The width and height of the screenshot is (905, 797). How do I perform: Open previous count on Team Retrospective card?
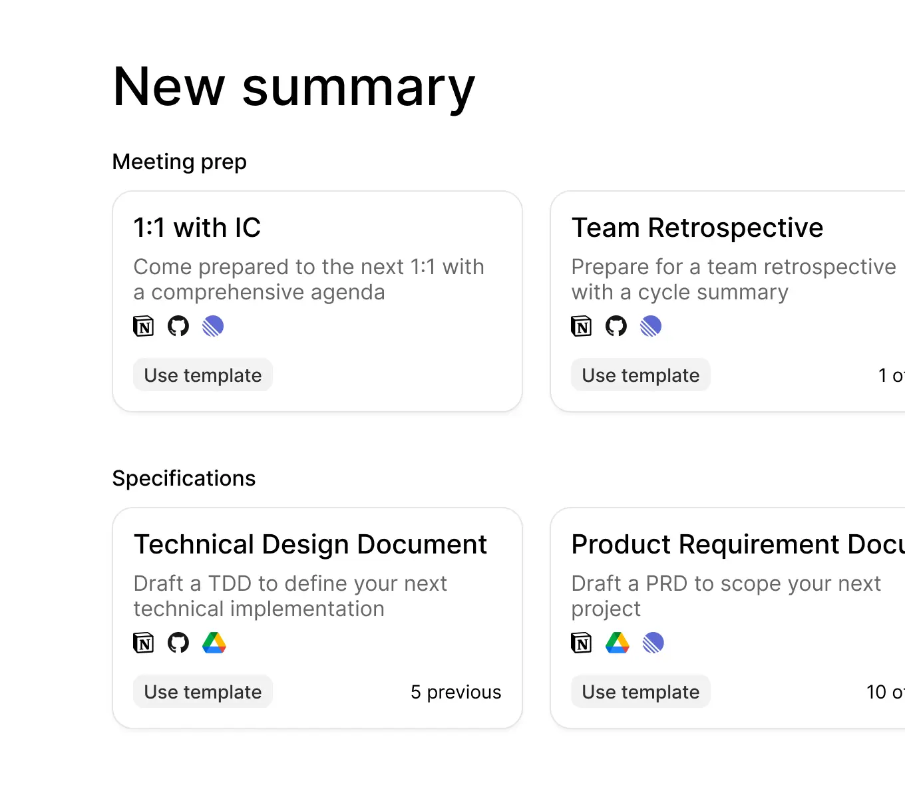point(891,375)
